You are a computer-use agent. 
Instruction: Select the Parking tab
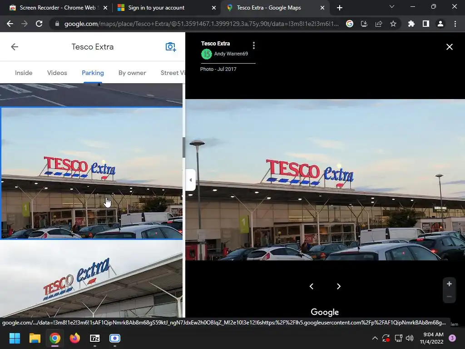[x=93, y=73]
